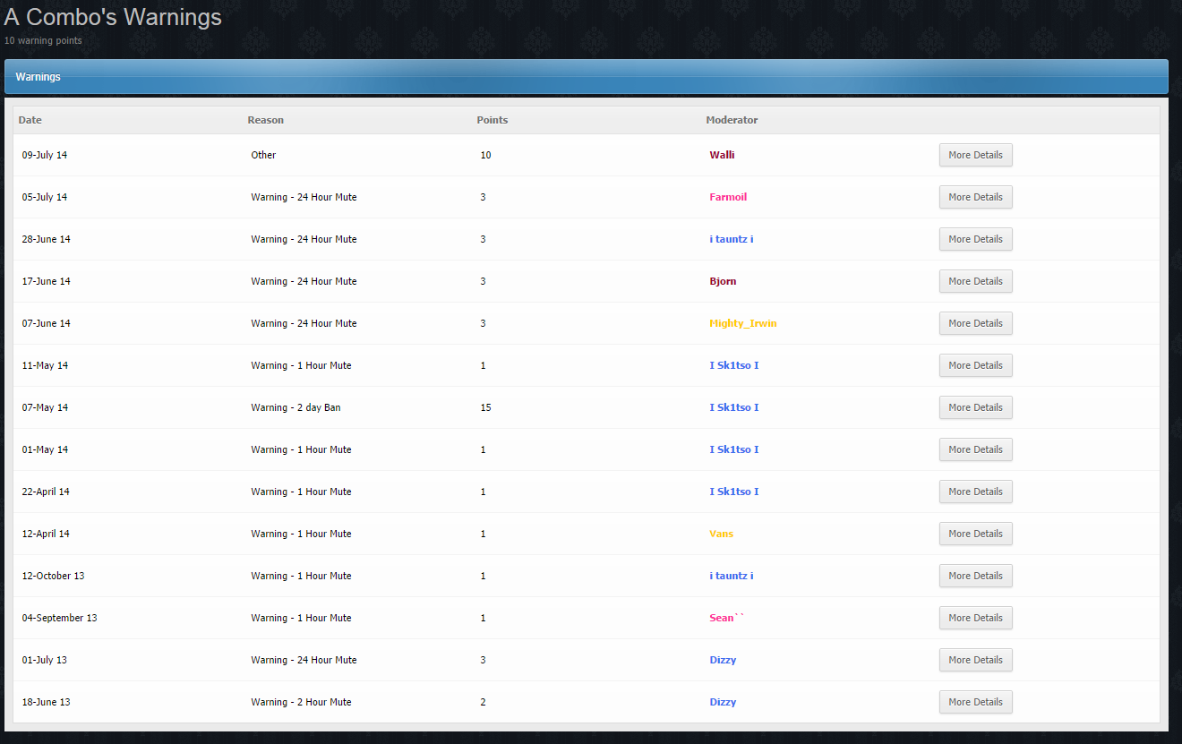1182x744 pixels.
Task: Open More Details for the 18-June 13 warning
Action: pyautogui.click(x=975, y=702)
